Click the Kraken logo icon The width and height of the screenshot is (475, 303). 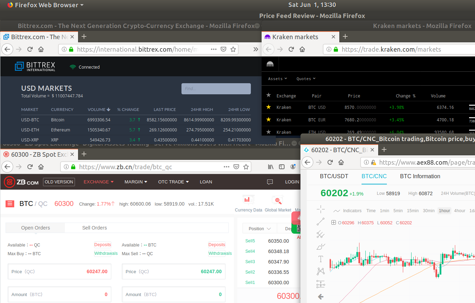tap(270, 64)
